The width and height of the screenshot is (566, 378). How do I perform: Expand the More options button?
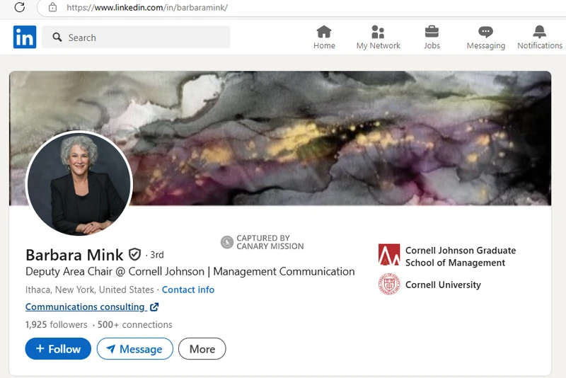point(202,349)
